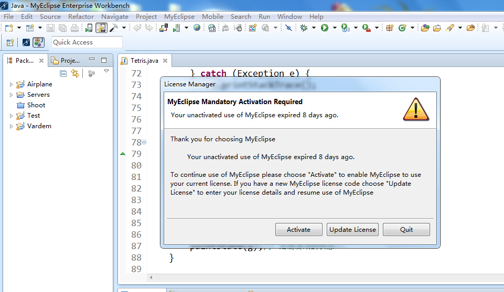Click the Web 2.0 browser icon
Viewport: 504px width, 292px height.
212,28
